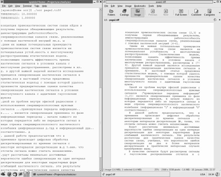Open the terminal window's View menu
This screenshot has height=177, width=221.
tap(18, 6)
